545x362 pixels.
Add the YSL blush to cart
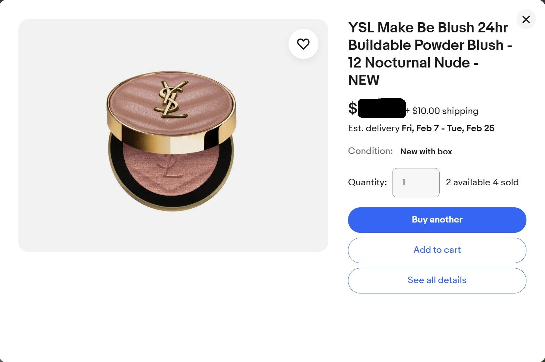pyautogui.click(x=437, y=250)
